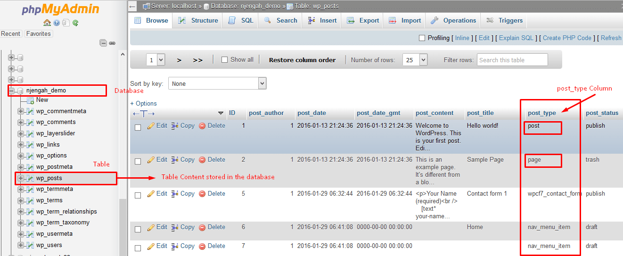Click the wp_layerslider table icon
623x256 pixels.
click(x=30, y=133)
